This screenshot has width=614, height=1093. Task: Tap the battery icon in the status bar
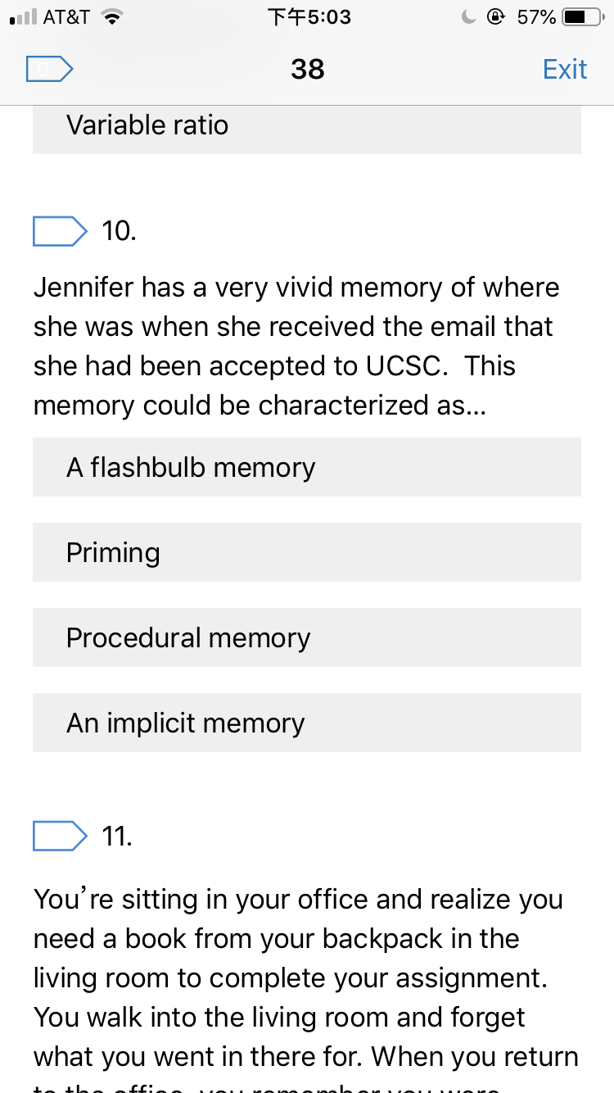[x=584, y=17]
